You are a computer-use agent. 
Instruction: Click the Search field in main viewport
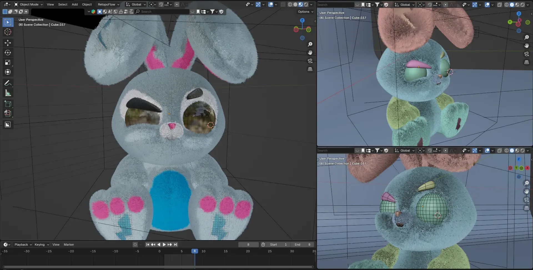coord(162,12)
